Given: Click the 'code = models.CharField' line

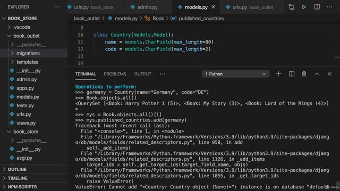Looking at the screenshot, I should coord(158,49).
